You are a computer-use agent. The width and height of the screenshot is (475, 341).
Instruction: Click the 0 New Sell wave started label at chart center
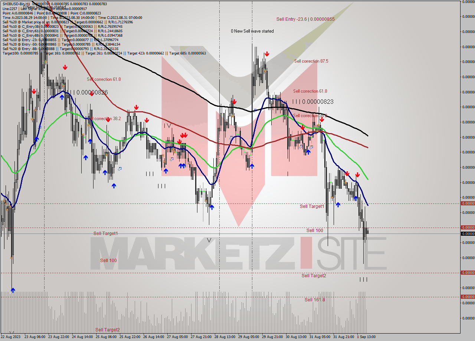click(252, 31)
